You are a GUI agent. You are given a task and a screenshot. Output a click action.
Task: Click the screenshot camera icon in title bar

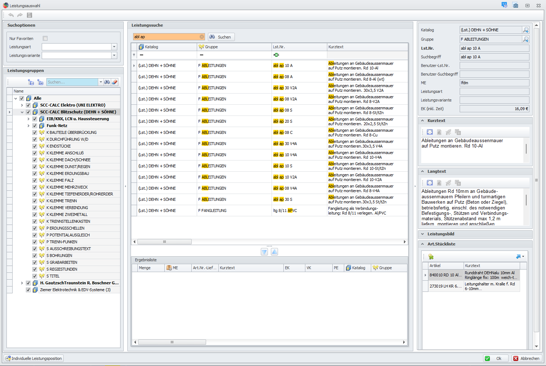515,5
